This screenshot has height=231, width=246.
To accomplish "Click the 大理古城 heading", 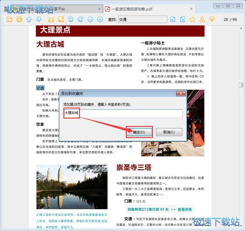I will (50, 44).
